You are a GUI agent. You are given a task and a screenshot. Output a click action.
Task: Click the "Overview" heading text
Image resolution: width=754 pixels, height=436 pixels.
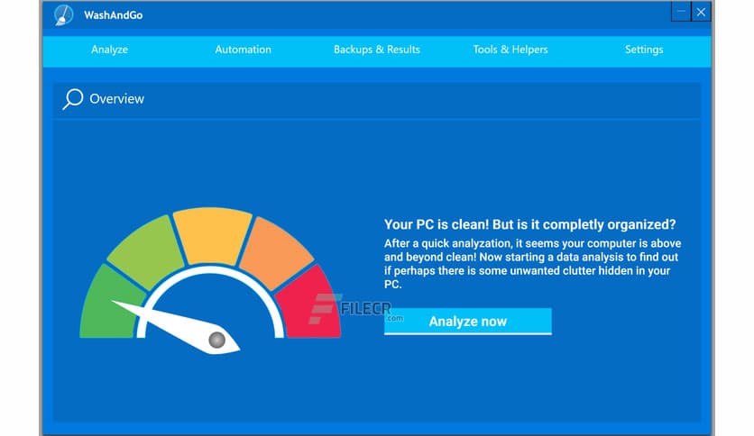coord(117,99)
